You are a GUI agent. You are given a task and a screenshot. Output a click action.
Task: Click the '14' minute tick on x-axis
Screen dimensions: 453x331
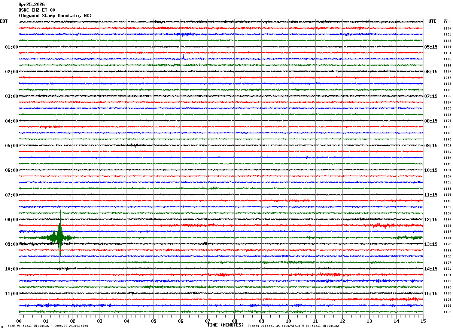[396, 321]
